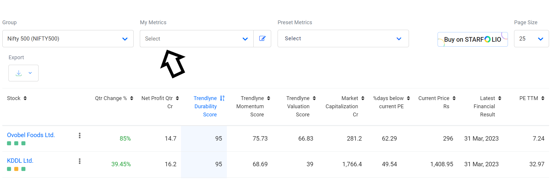Open three-dot menu for Ovobel Foods
Screen dimensions: 552x189
(79, 135)
